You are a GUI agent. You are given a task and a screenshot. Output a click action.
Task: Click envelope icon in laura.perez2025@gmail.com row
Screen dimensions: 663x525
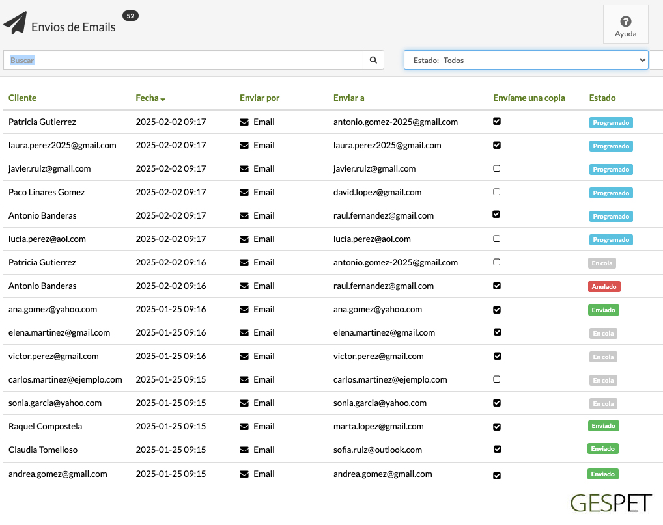tap(244, 146)
